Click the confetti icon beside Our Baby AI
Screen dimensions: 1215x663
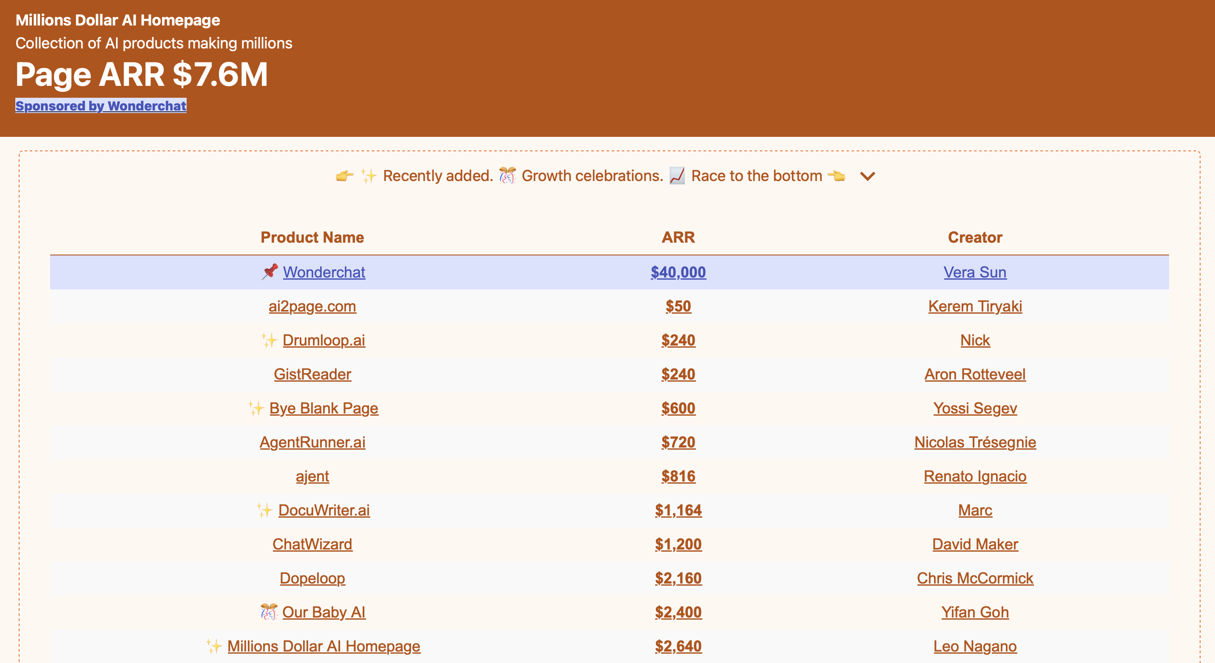[269, 612]
